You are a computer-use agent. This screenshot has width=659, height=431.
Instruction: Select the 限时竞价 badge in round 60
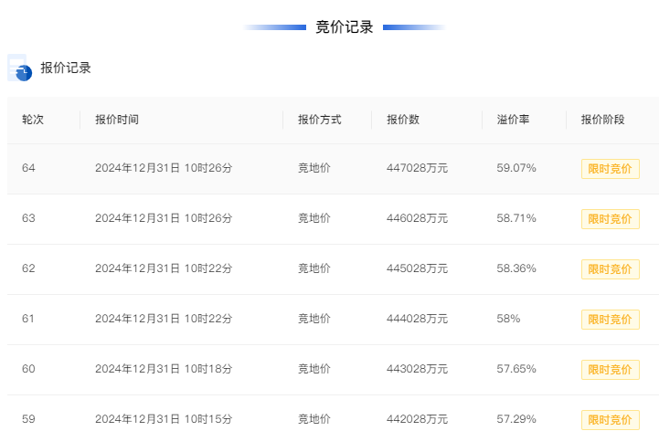click(611, 370)
